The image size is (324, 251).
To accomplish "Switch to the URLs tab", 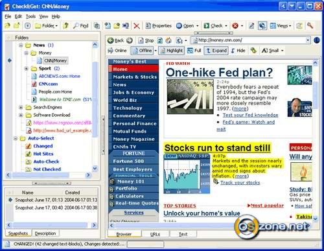I will (155, 234).
